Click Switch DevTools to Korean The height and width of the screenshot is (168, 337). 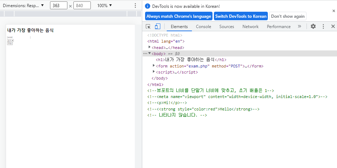(x=241, y=16)
